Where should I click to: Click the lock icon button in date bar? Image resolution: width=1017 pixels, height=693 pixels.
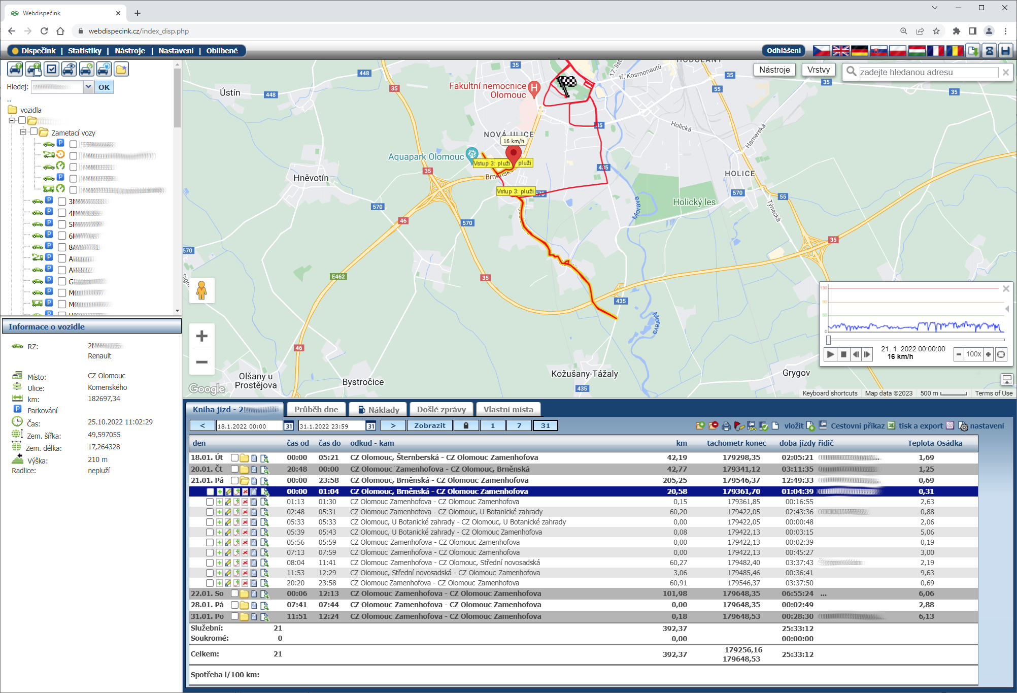466,425
